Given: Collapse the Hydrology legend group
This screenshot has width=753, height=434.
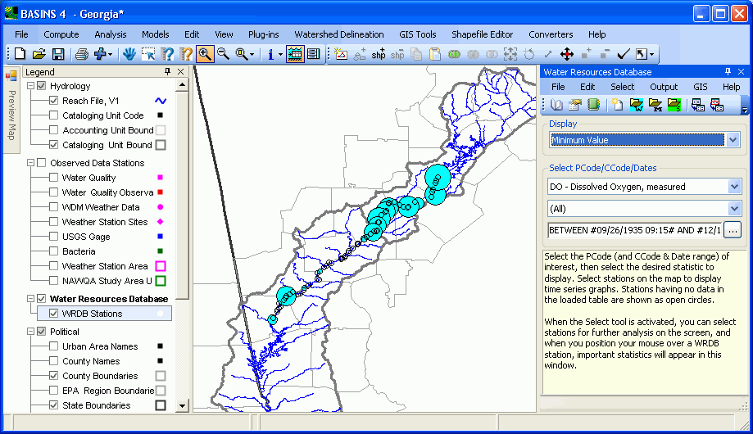Looking at the screenshot, I should (x=31, y=86).
